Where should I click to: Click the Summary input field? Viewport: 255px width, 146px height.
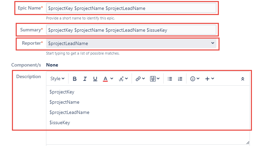pos(132,30)
